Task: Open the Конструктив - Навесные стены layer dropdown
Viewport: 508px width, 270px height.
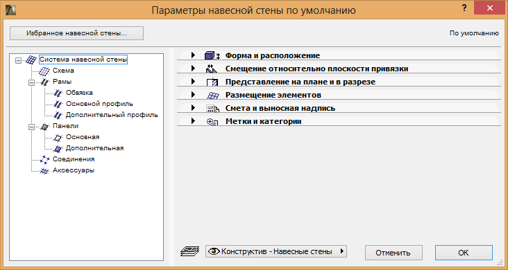Action: tap(276, 251)
